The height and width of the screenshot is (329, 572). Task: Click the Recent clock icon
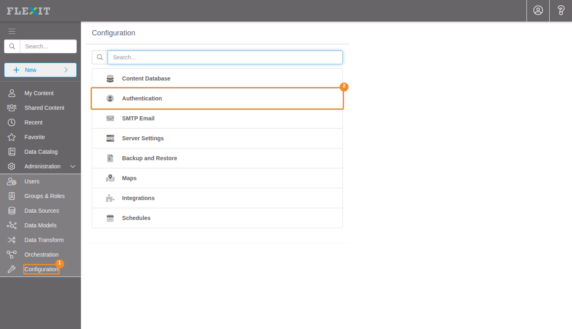[12, 122]
